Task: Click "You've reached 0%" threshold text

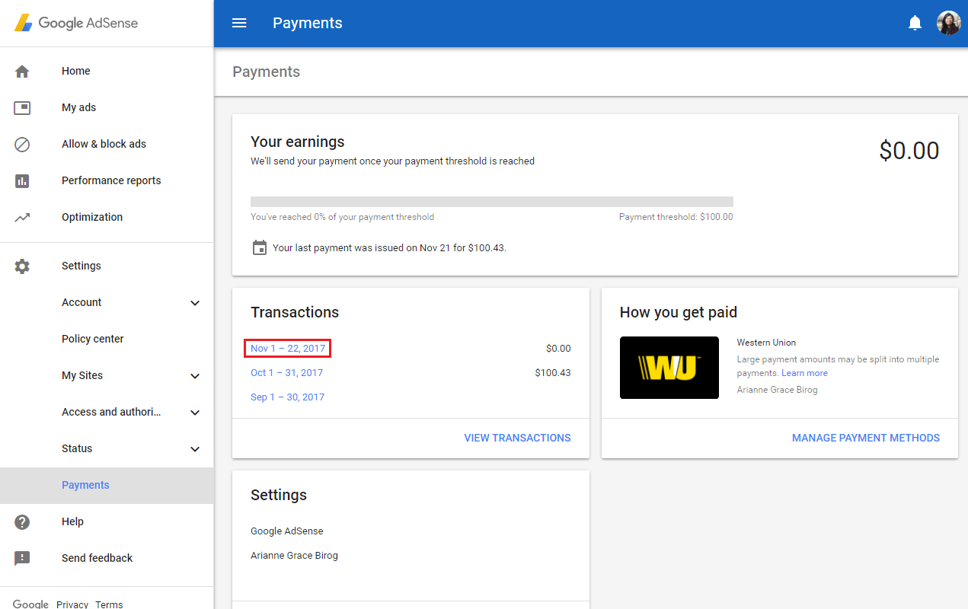Action: pos(342,217)
